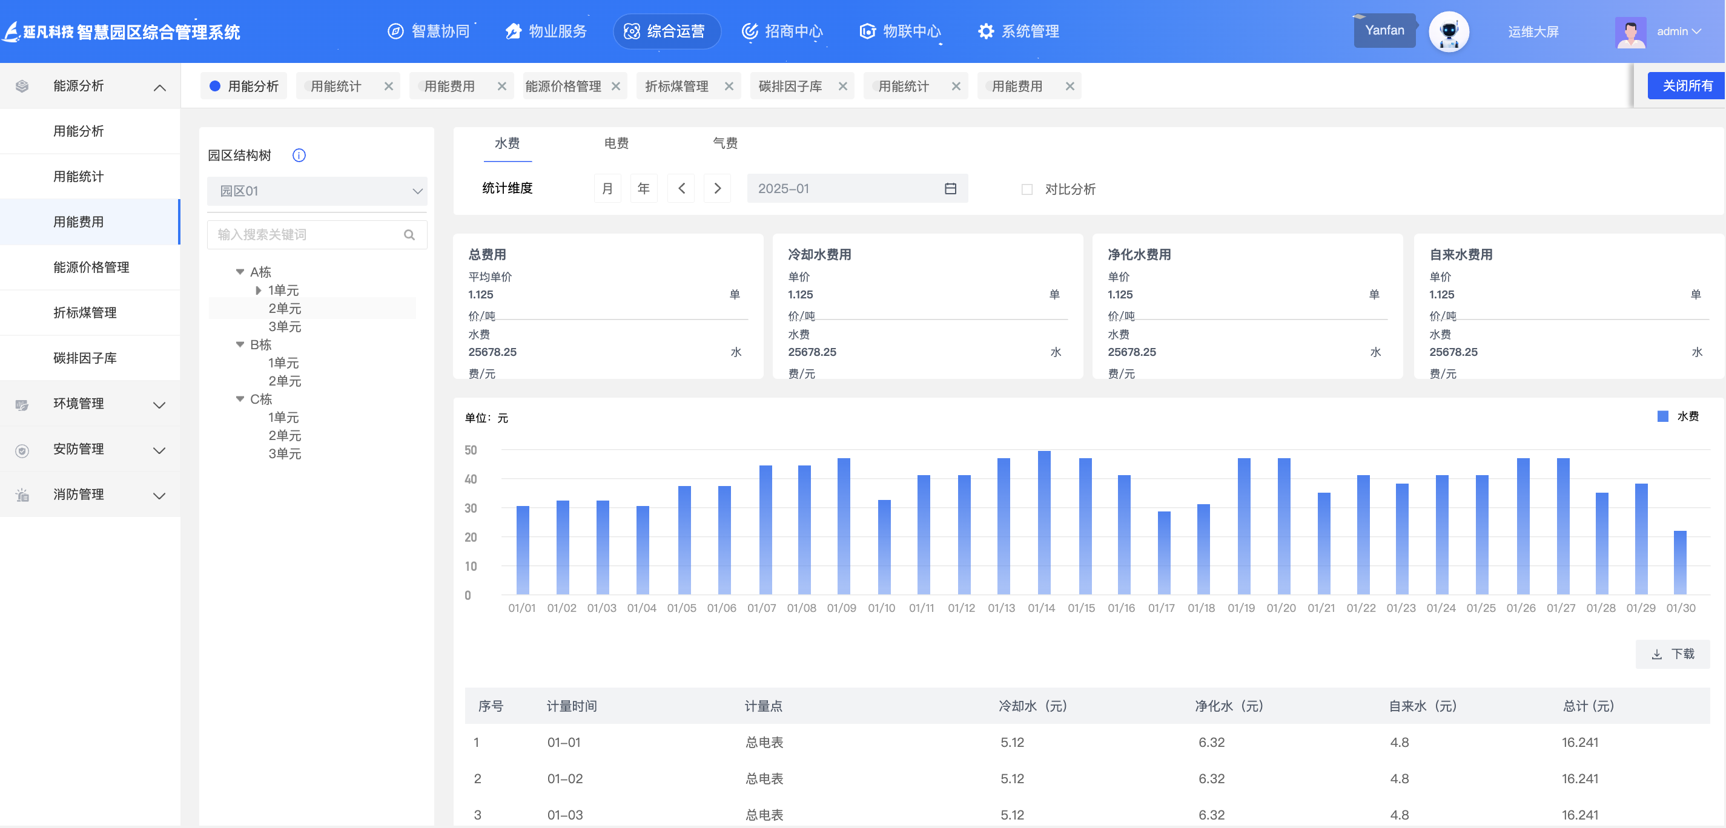Open the calendar icon in date field
Screen dimensions: 1726x828
[950, 189]
